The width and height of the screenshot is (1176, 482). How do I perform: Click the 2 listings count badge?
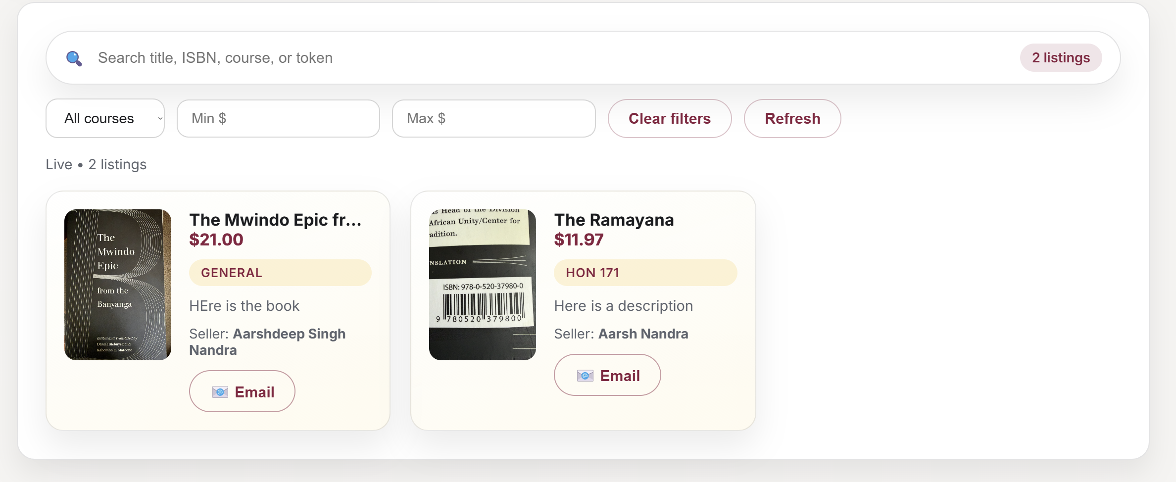(x=1061, y=58)
